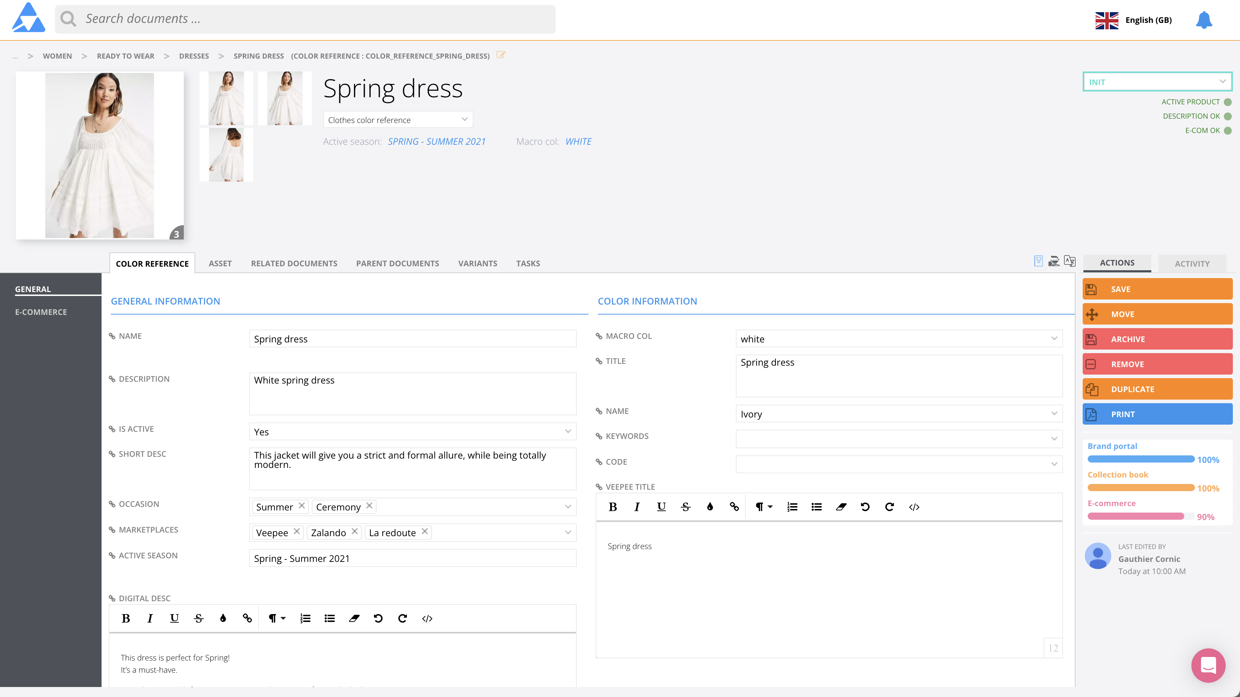The height and width of the screenshot is (697, 1240).
Task: Insert ordered list in Digital desc editor
Action: point(305,618)
